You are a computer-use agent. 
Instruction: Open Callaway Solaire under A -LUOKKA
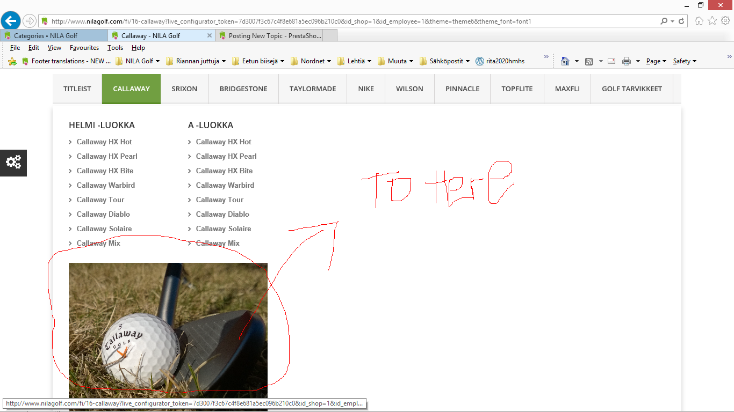click(224, 229)
